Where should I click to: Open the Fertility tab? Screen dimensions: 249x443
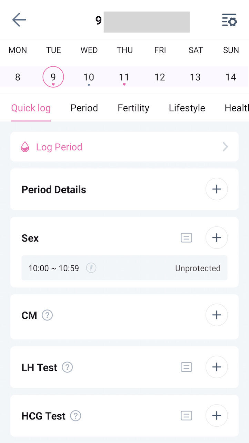pos(133,108)
